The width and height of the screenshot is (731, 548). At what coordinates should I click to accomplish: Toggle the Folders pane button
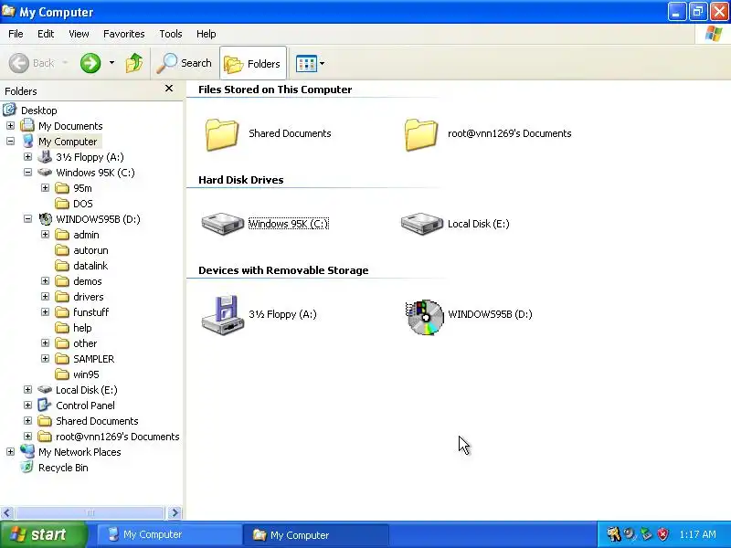(x=253, y=63)
